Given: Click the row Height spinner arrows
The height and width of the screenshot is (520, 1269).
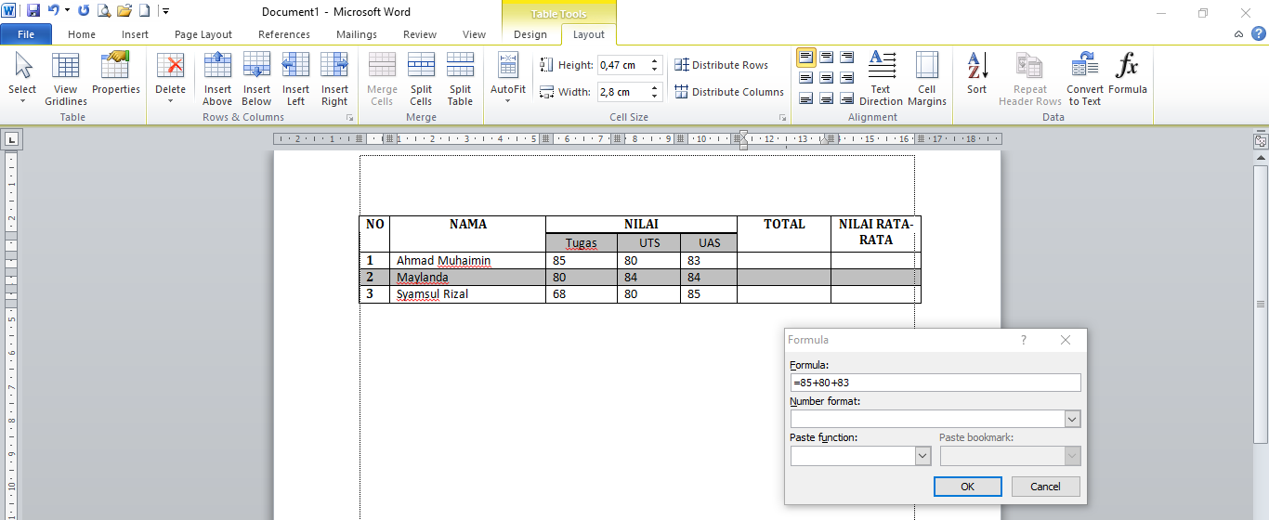Looking at the screenshot, I should pyautogui.click(x=654, y=65).
